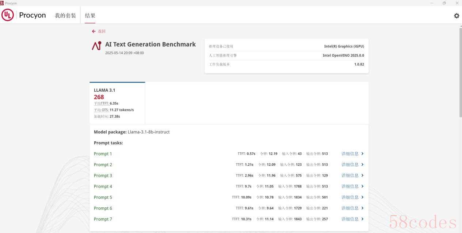
Task: Click Model package Llama-3.1-8b-instruct text
Action: coord(132,132)
